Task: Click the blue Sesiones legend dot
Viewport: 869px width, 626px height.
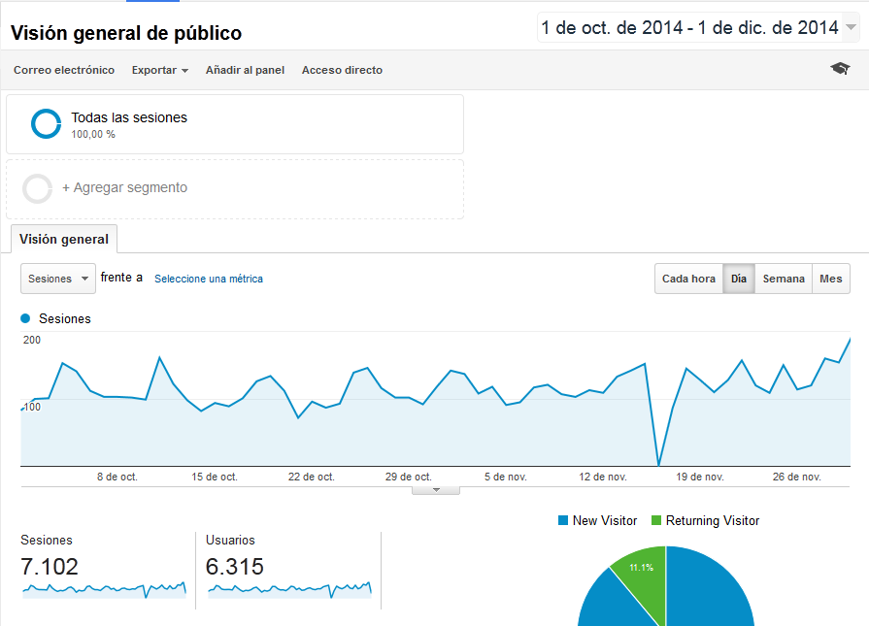Action: [25, 318]
